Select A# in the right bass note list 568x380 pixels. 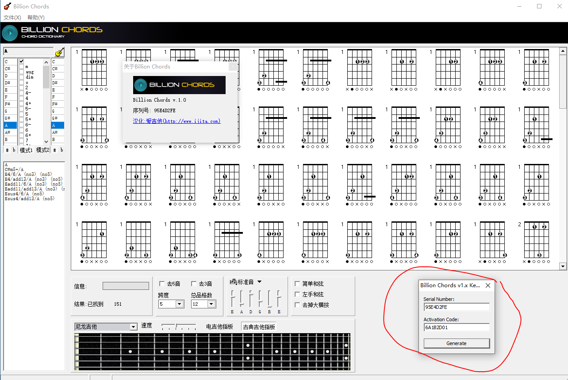tap(58, 133)
